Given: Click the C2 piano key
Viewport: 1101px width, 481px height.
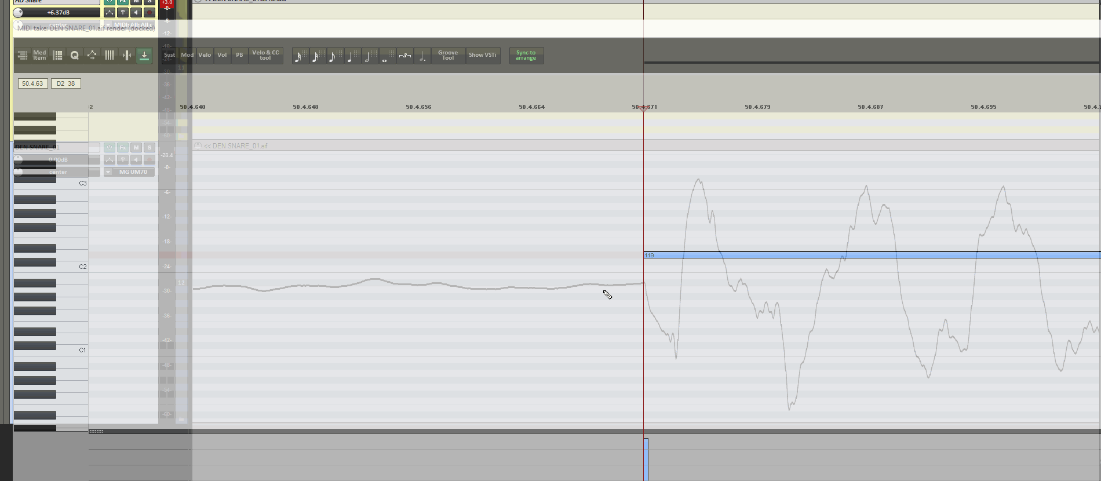Looking at the screenshot, I should [x=51, y=267].
